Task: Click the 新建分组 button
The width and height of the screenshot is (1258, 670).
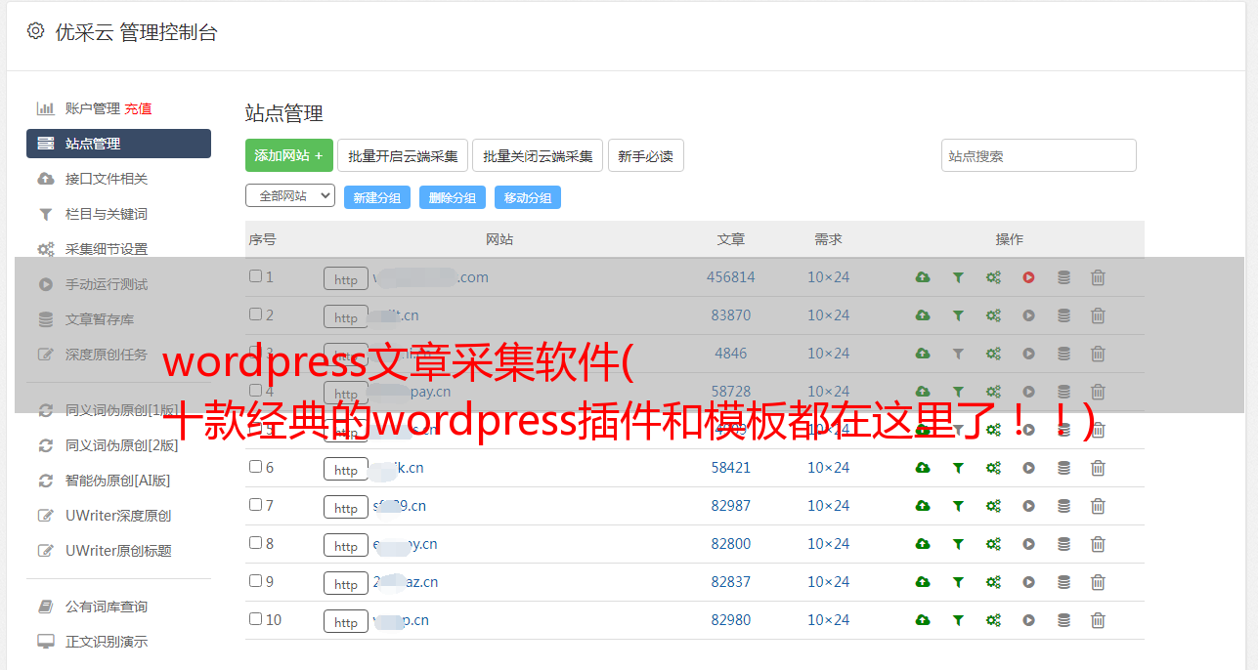Action: pos(377,197)
